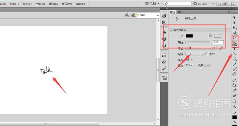Select the Selection arrow tool
The height and width of the screenshot is (126, 239).
pos(235,17)
